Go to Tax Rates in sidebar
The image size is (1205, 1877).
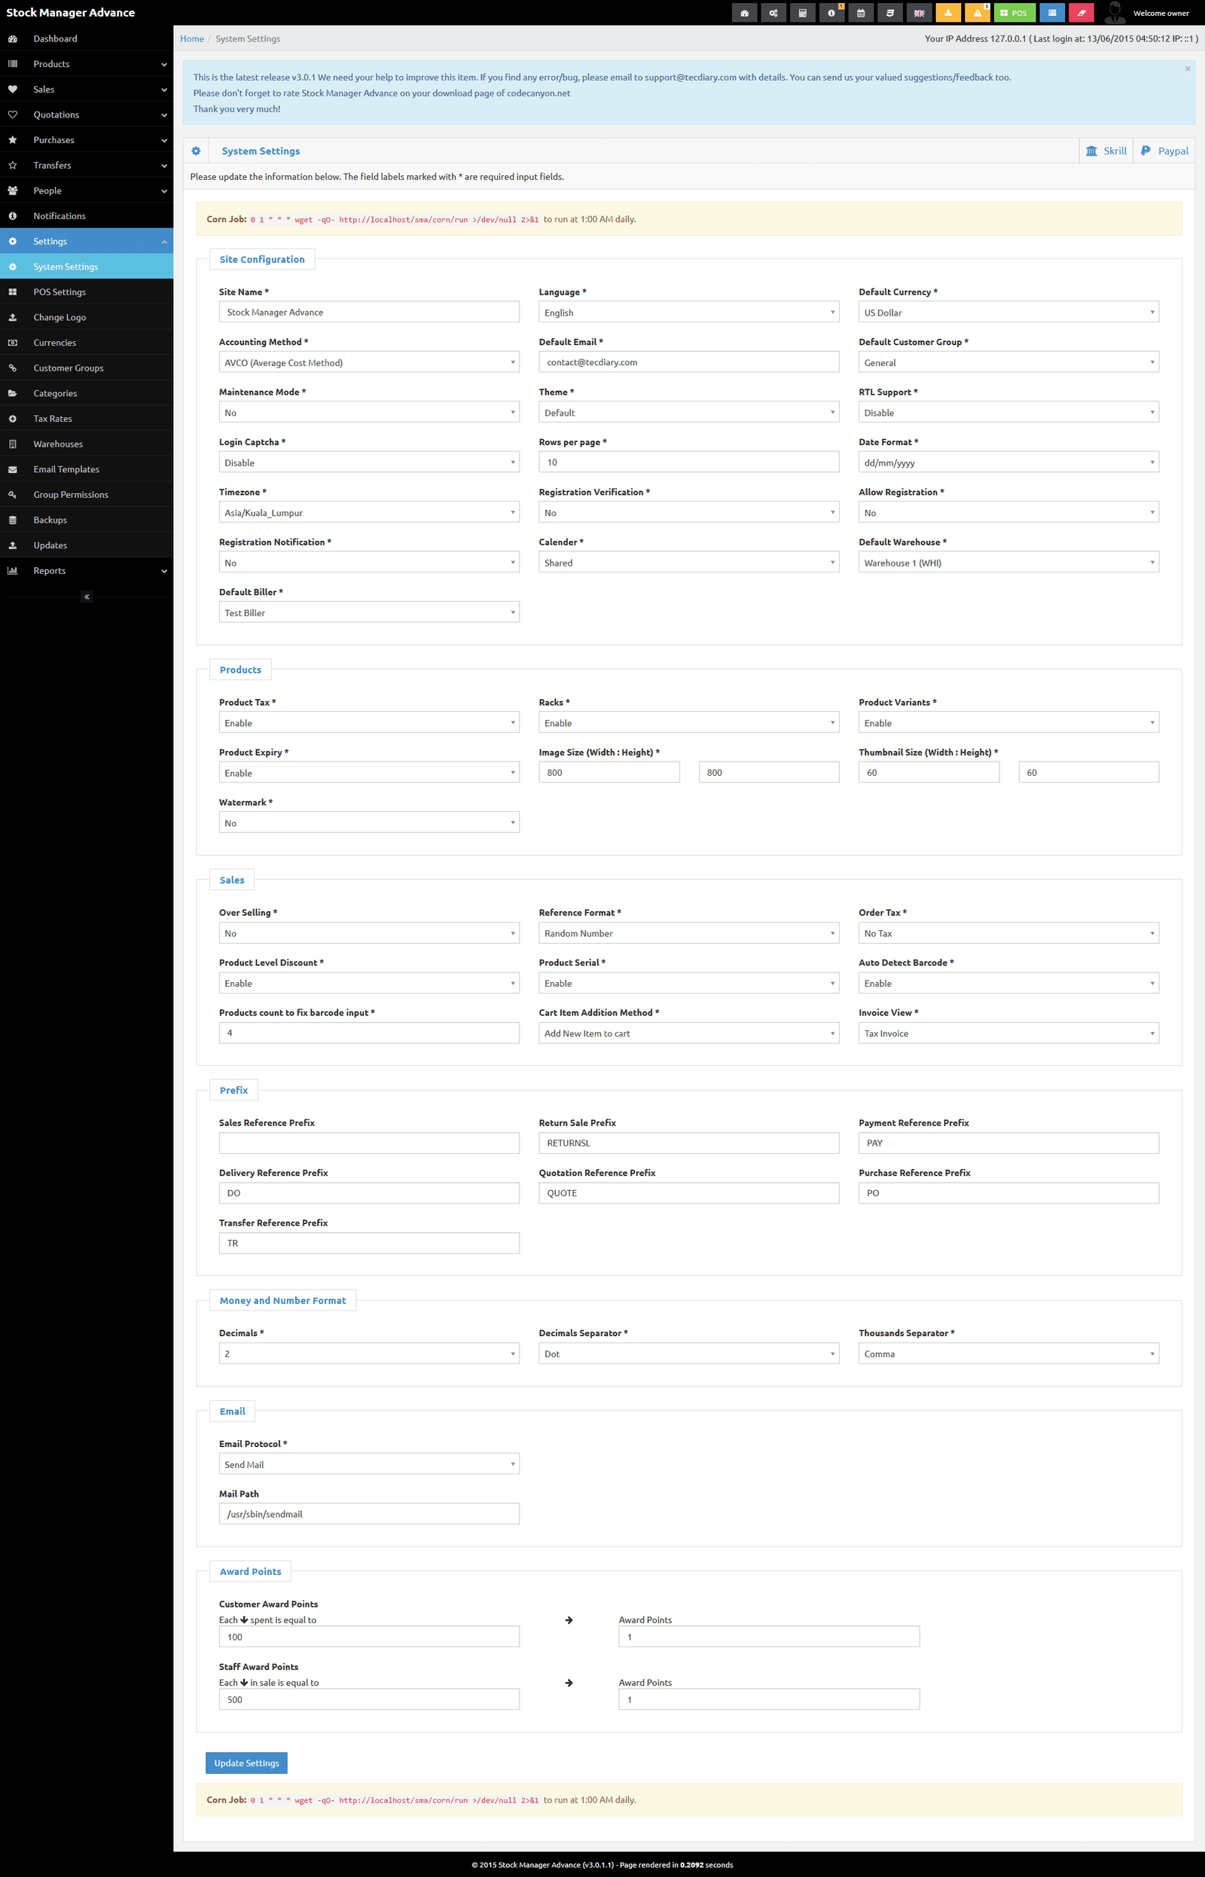pos(53,419)
